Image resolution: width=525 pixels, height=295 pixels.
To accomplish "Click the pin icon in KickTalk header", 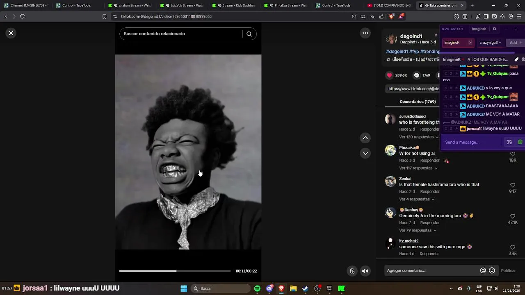I will [516, 59].
